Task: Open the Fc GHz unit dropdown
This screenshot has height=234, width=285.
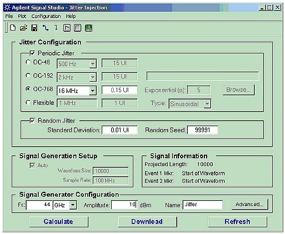Action: [x=73, y=205]
